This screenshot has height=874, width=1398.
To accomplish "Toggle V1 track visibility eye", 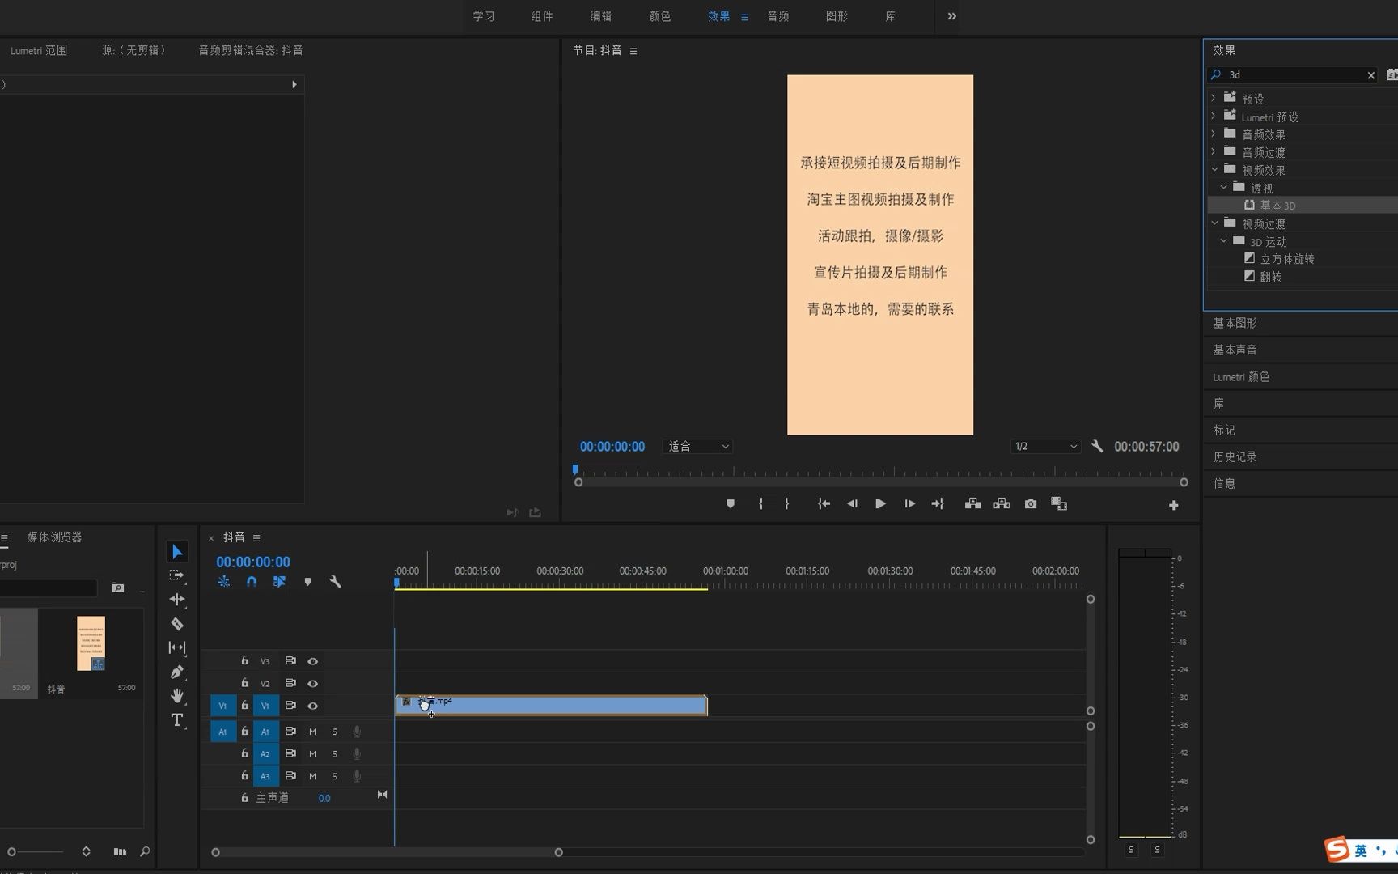I will tap(312, 706).
